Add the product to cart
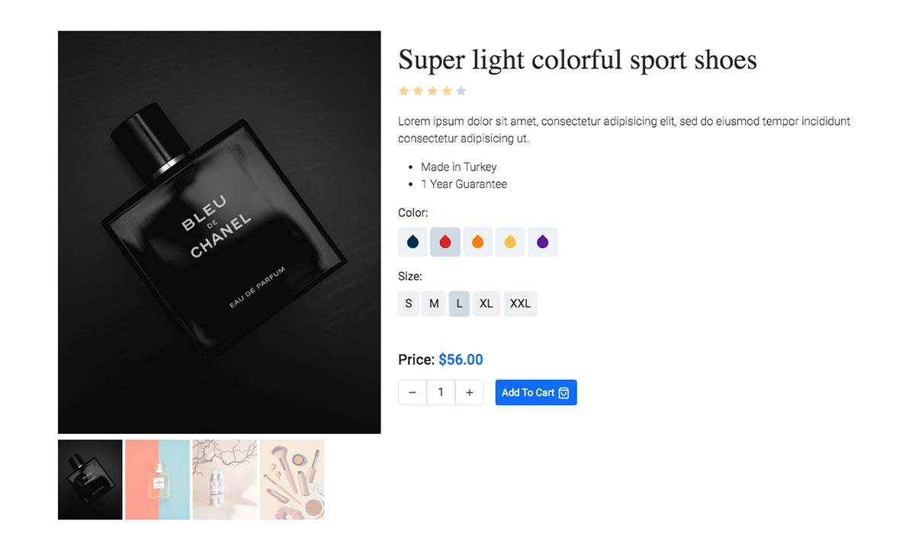Viewport: 915px width, 533px height. 536,393
